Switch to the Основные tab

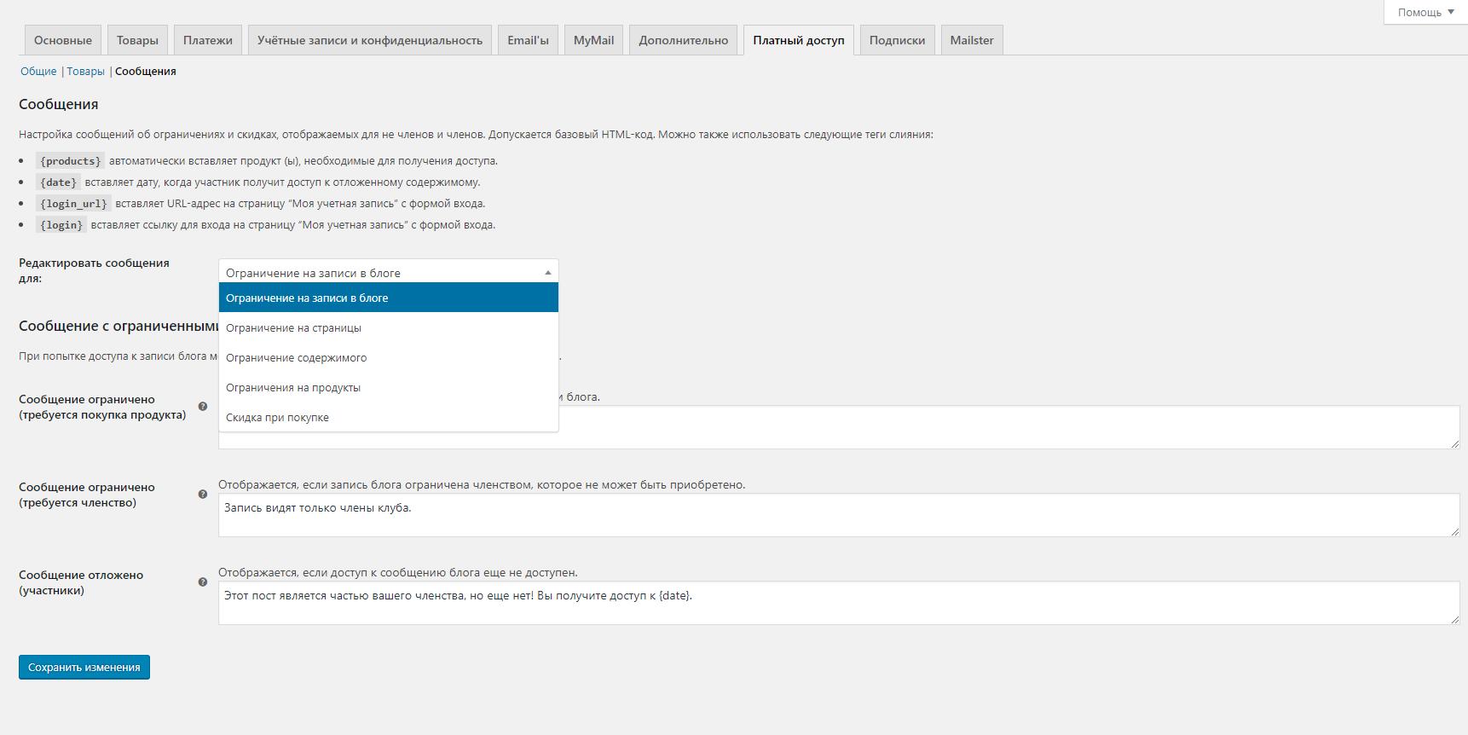coord(62,40)
